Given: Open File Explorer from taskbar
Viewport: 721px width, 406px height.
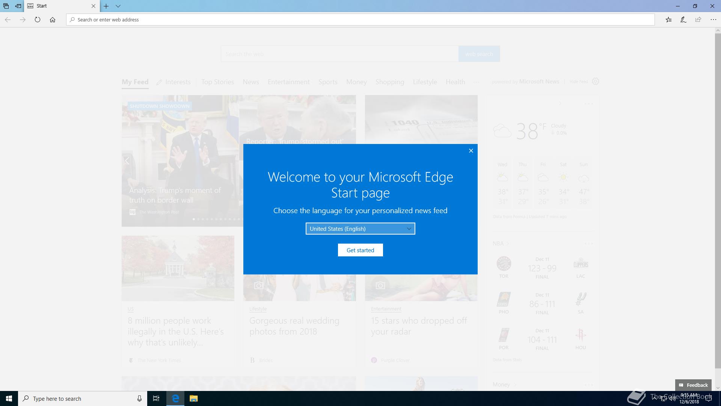Looking at the screenshot, I should pos(193,398).
